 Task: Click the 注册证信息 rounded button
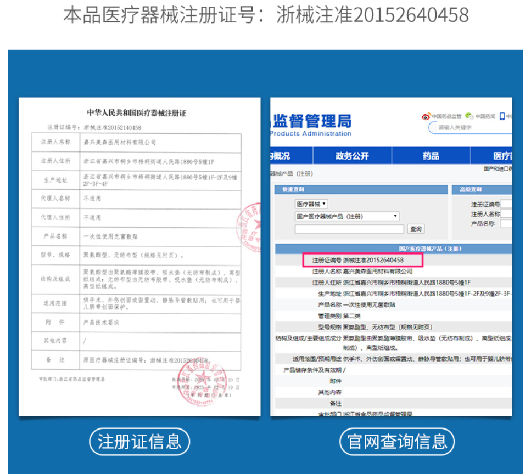click(139, 442)
